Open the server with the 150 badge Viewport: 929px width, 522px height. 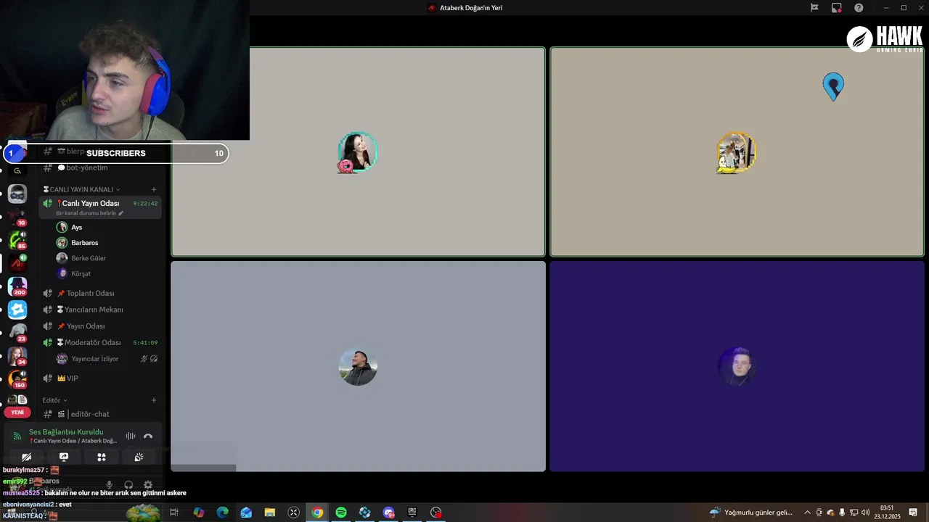(17, 378)
